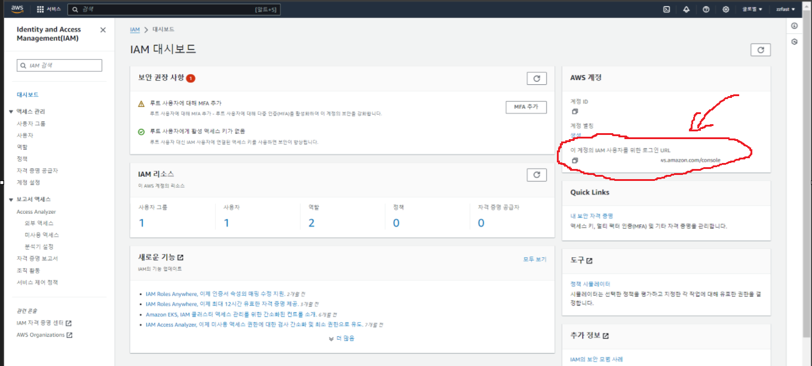Screen dimensions: 812x366
Task: Click 모두 보기 in 새로운 기능
Action: tap(535, 260)
